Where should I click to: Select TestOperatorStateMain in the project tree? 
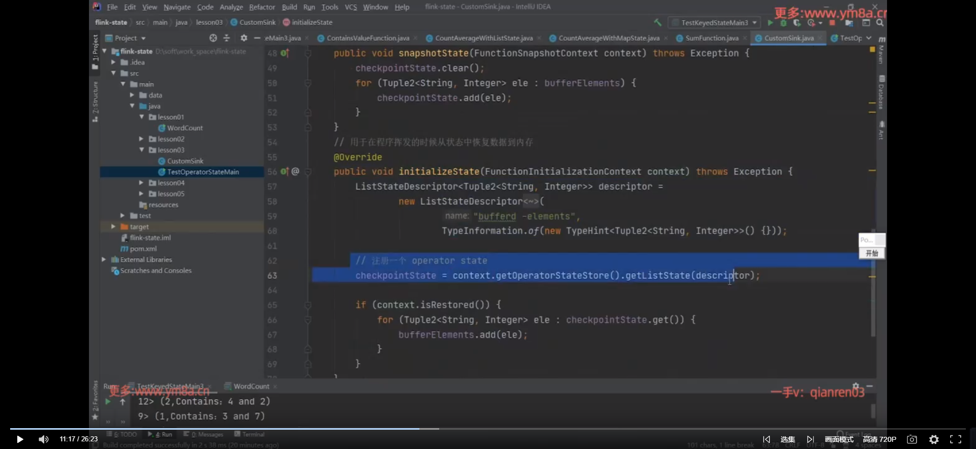click(x=203, y=172)
